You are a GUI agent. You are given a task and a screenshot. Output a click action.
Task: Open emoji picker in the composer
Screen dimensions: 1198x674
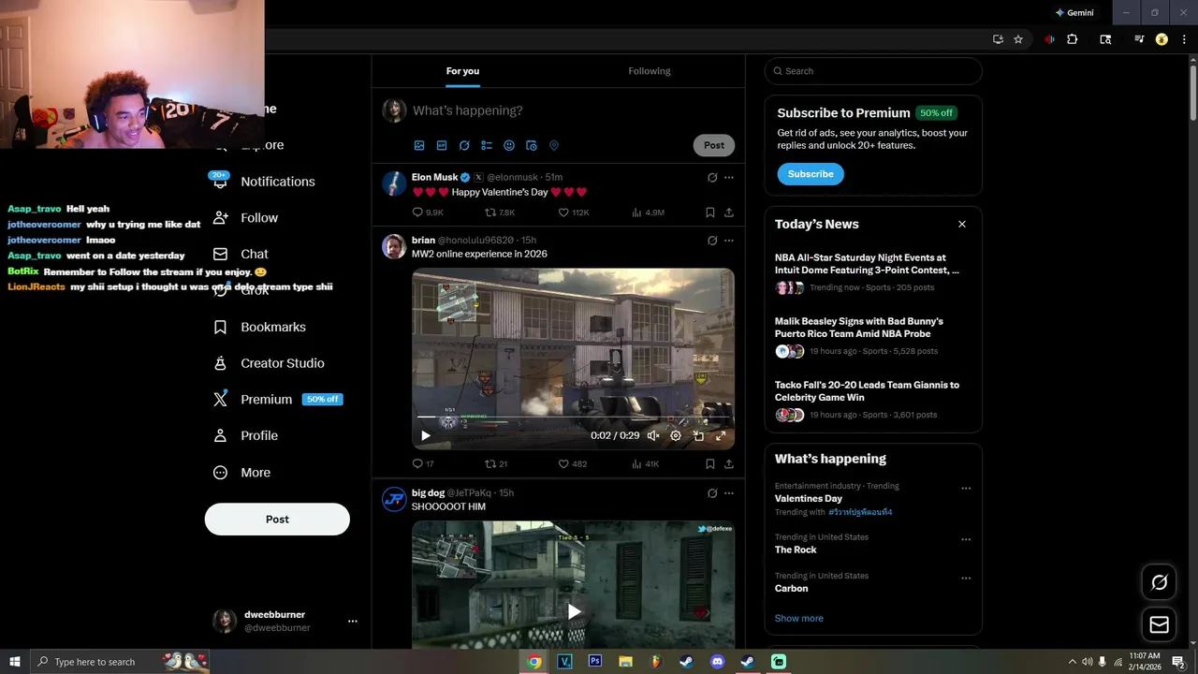coord(509,145)
